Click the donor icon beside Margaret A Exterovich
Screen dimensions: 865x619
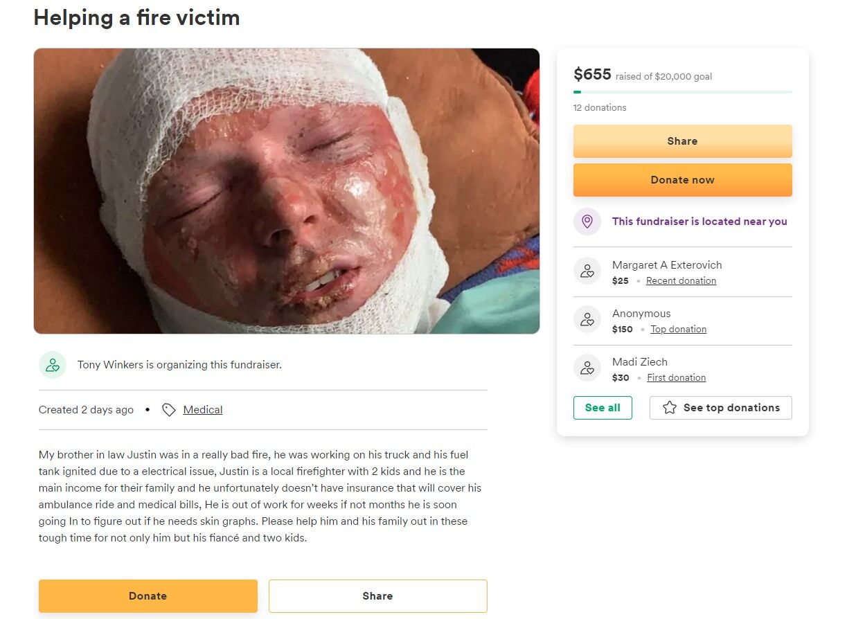pyautogui.click(x=587, y=271)
